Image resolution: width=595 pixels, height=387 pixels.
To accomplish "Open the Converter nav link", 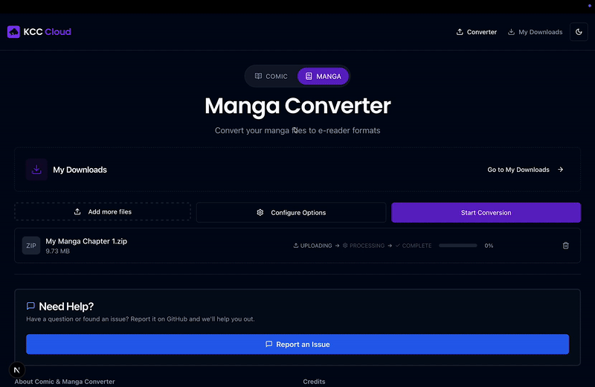I will [x=477, y=32].
